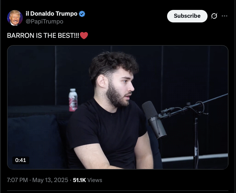Click the mic stand brand label

point(196,151)
